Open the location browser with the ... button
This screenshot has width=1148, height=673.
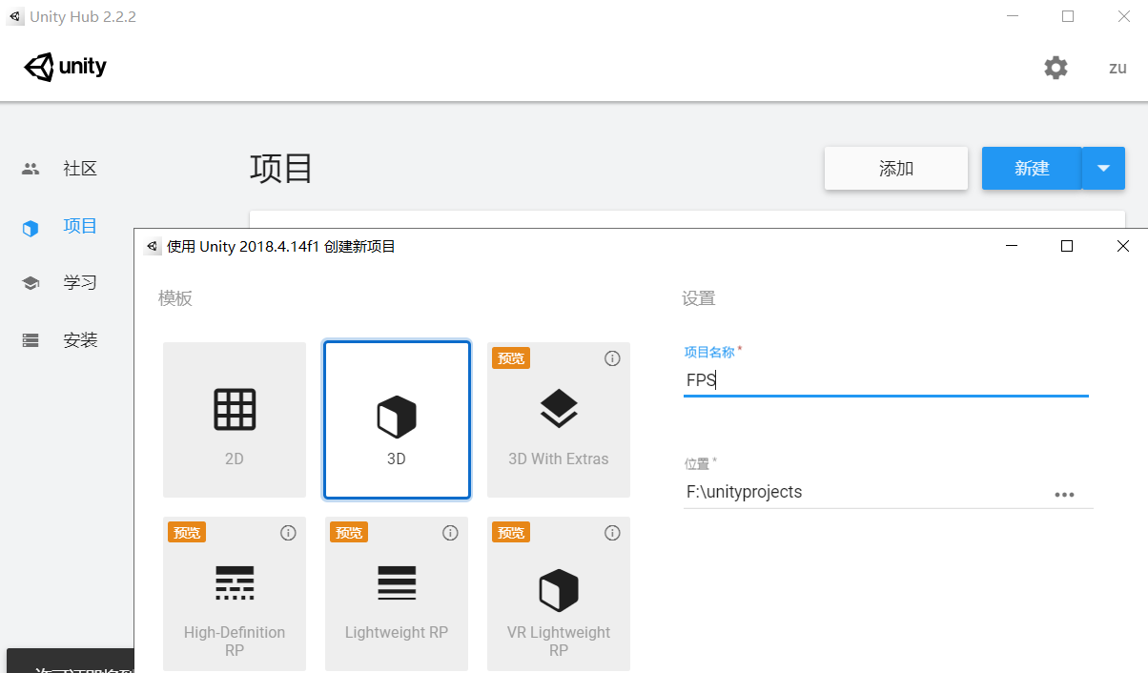click(x=1065, y=494)
